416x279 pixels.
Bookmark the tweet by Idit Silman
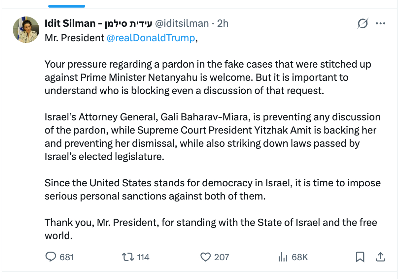coord(360,257)
